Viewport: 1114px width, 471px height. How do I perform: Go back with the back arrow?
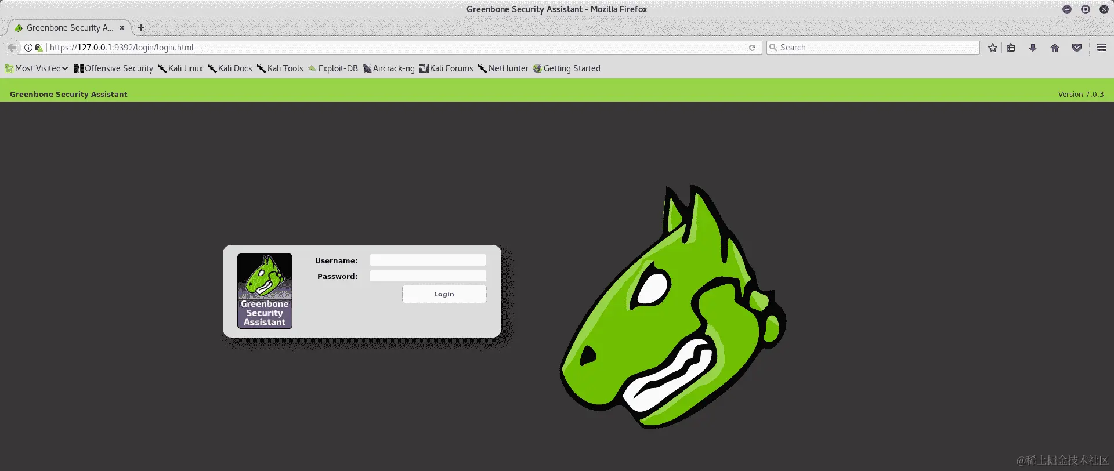[12, 48]
